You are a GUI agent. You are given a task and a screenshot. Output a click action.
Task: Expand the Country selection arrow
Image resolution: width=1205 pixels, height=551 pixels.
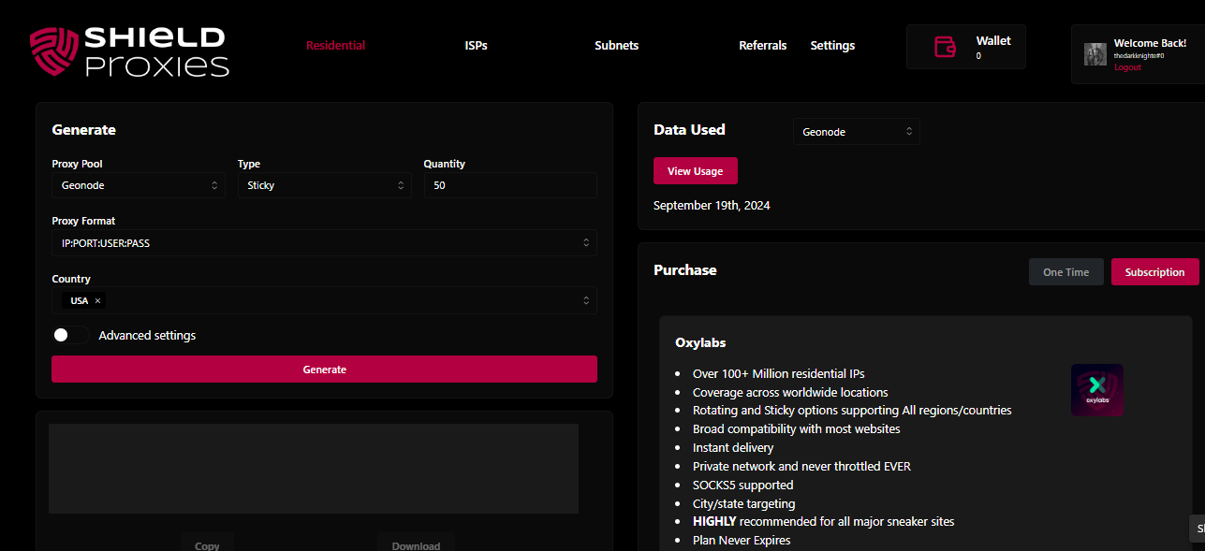click(586, 300)
